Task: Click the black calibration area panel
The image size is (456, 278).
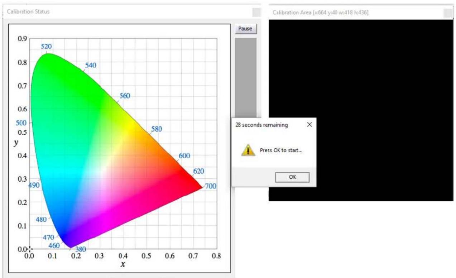Action: click(x=361, y=110)
